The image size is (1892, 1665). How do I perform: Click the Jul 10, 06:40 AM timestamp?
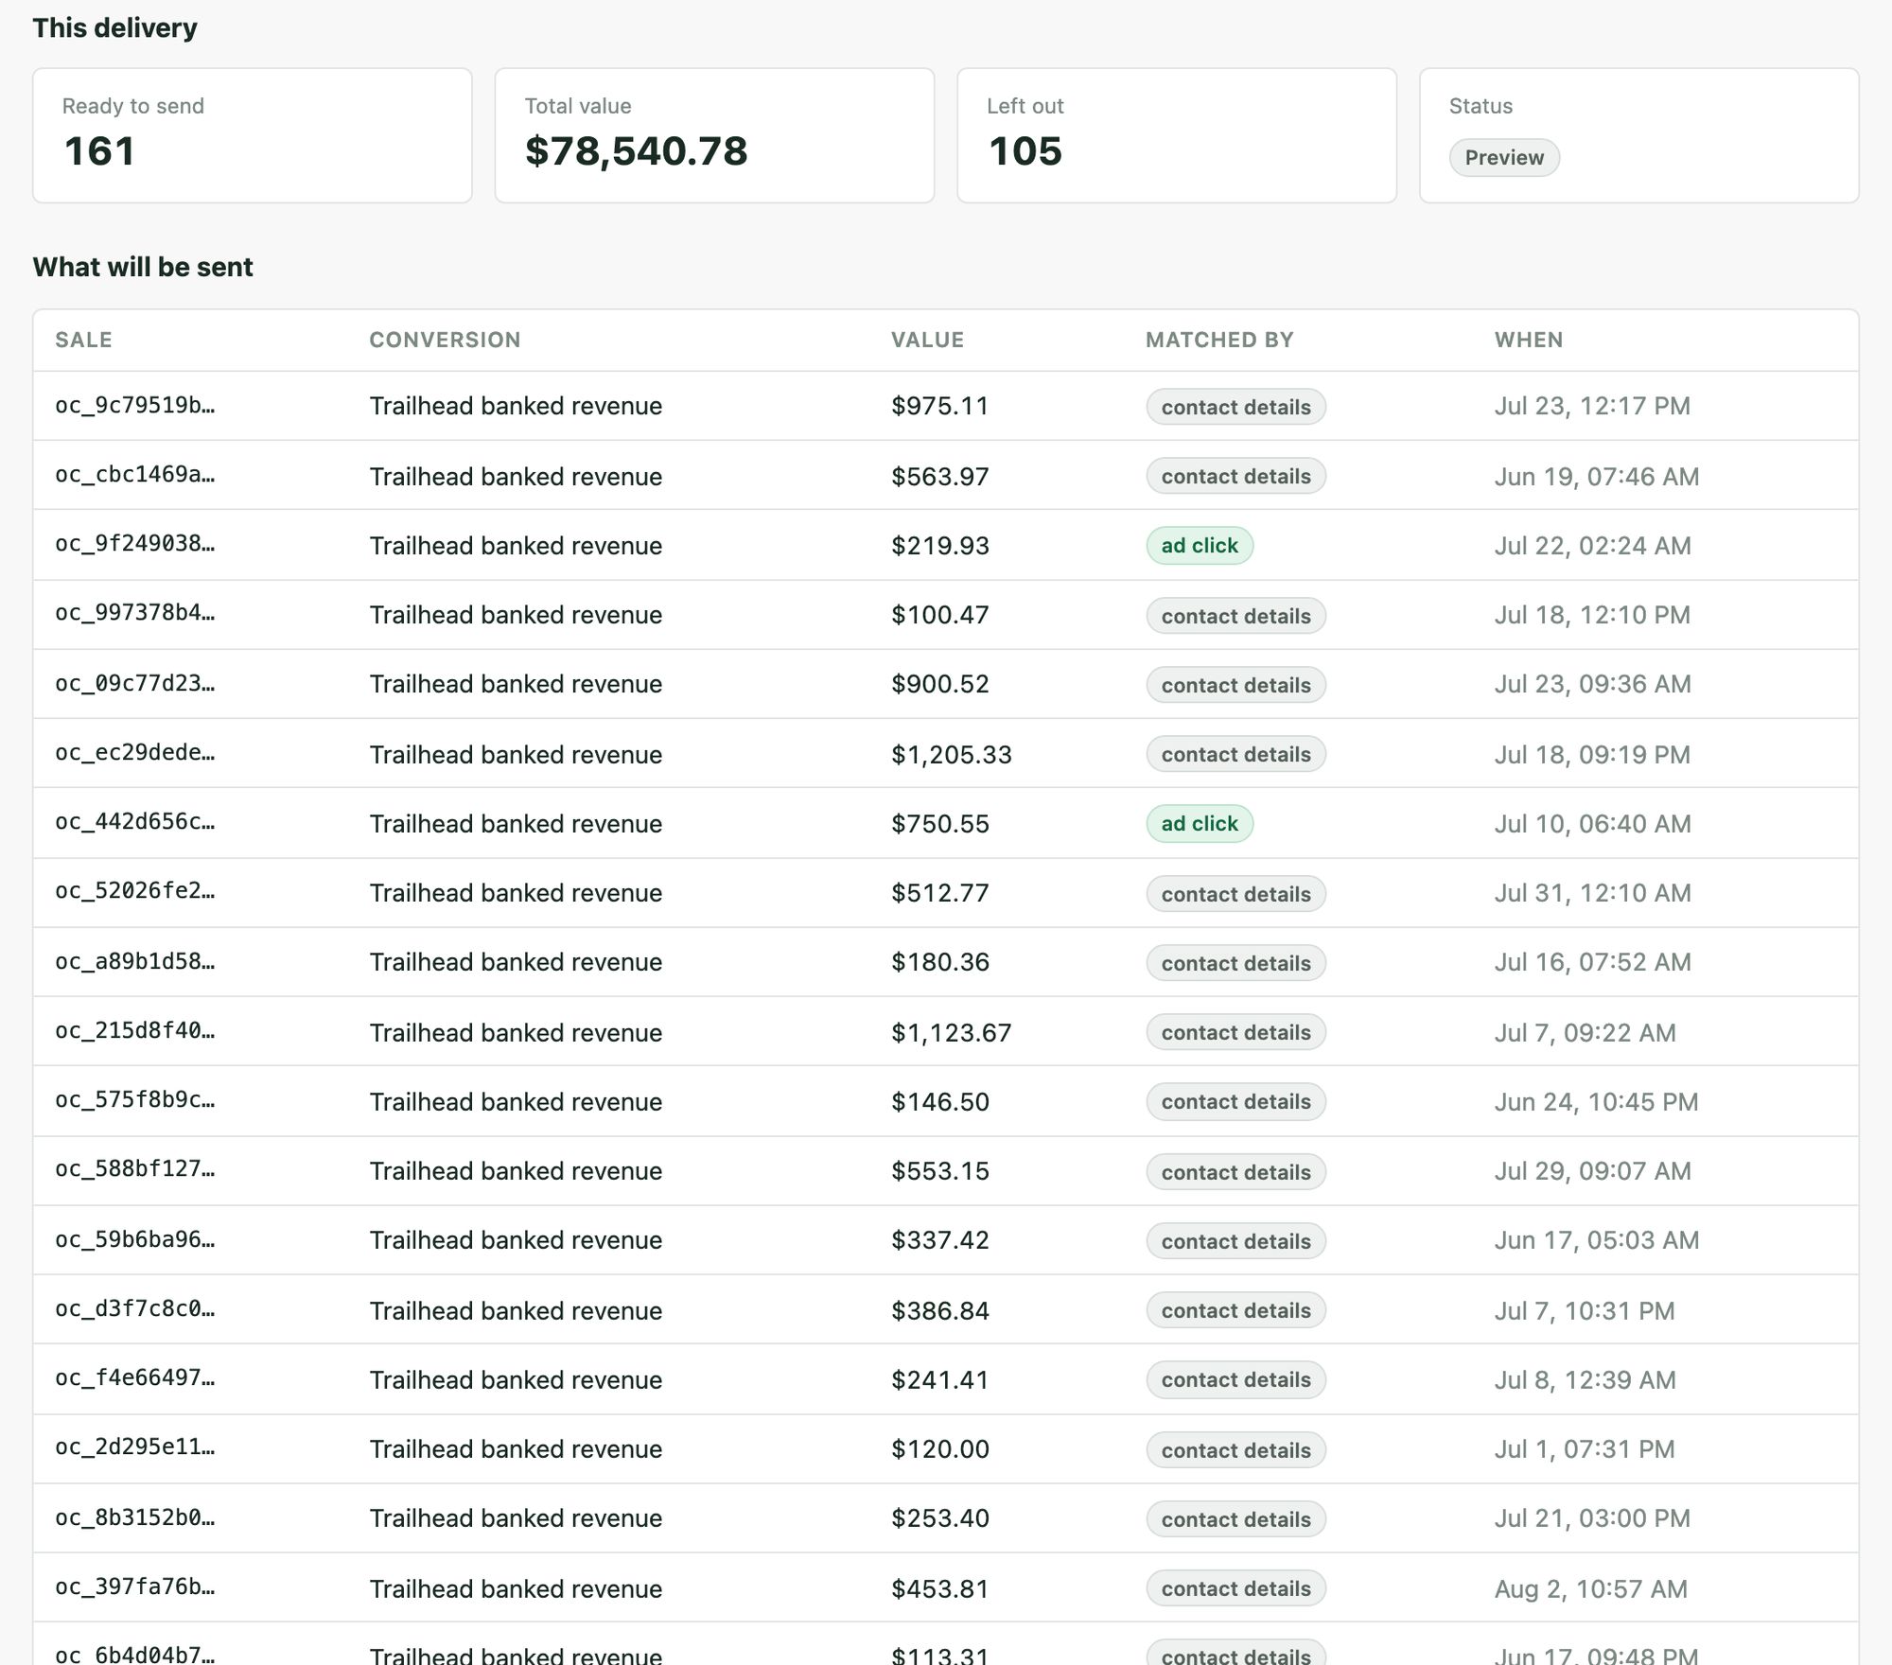click(x=1593, y=824)
